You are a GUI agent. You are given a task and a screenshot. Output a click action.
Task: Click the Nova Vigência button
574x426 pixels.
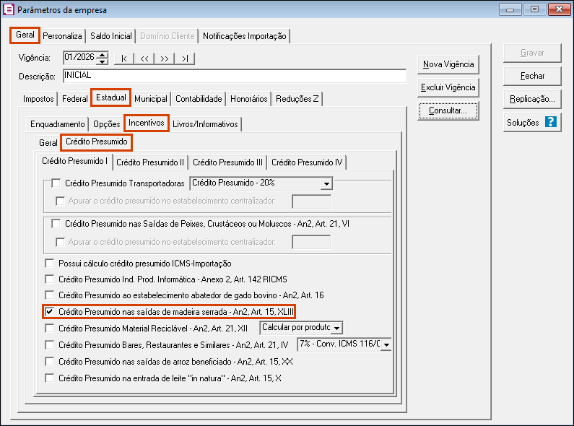[448, 64]
